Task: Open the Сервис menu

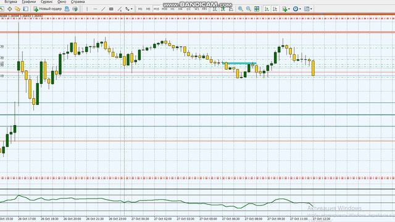Action: pyautogui.click(x=47, y=1)
